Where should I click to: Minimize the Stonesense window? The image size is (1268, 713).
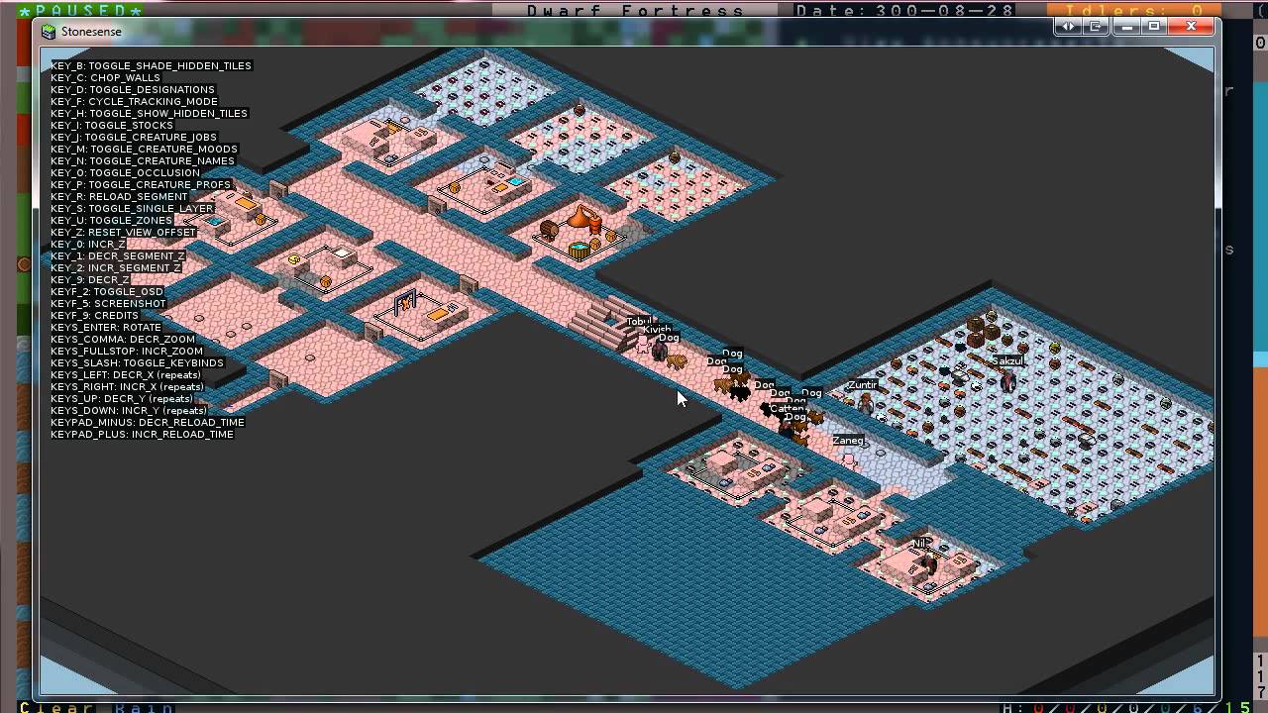(x=1125, y=27)
